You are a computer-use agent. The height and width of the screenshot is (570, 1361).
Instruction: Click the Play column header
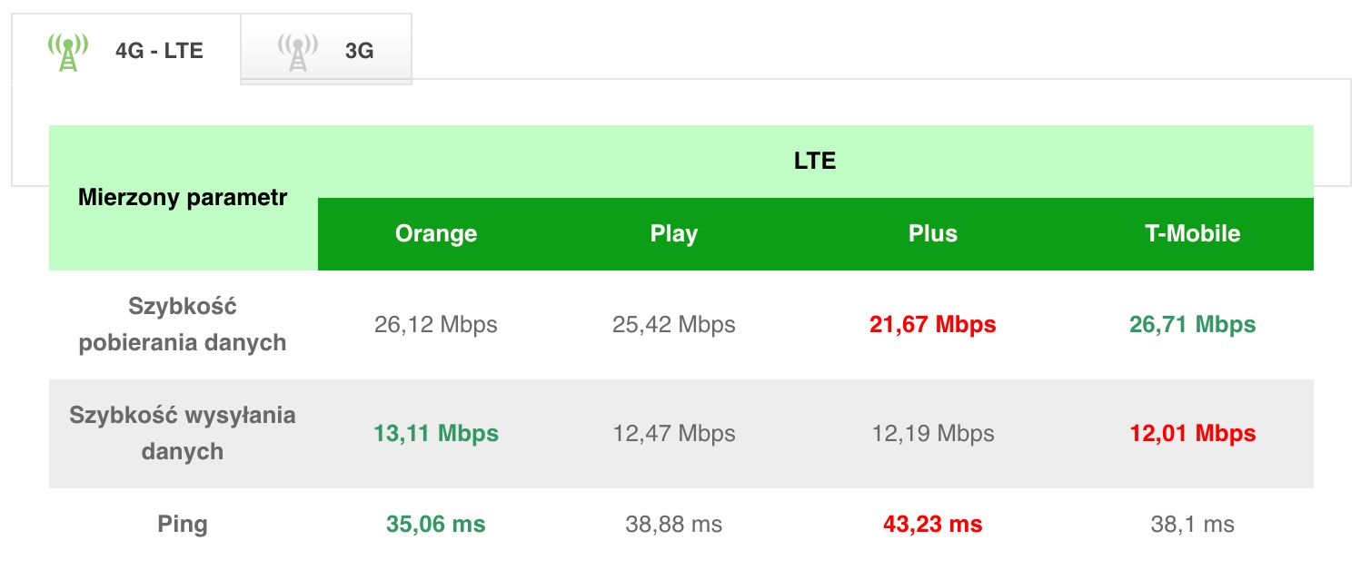point(674,234)
